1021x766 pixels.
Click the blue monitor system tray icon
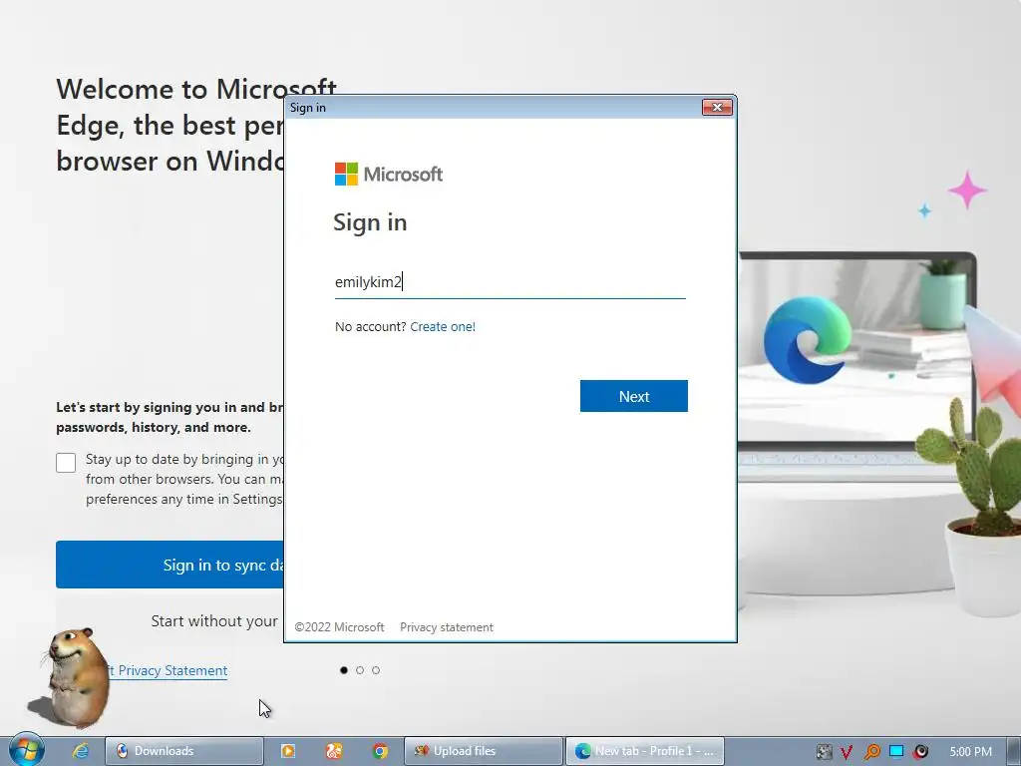896,752
